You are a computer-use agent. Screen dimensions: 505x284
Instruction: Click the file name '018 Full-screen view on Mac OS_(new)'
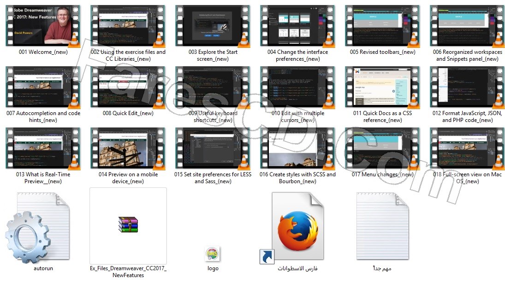(467, 178)
